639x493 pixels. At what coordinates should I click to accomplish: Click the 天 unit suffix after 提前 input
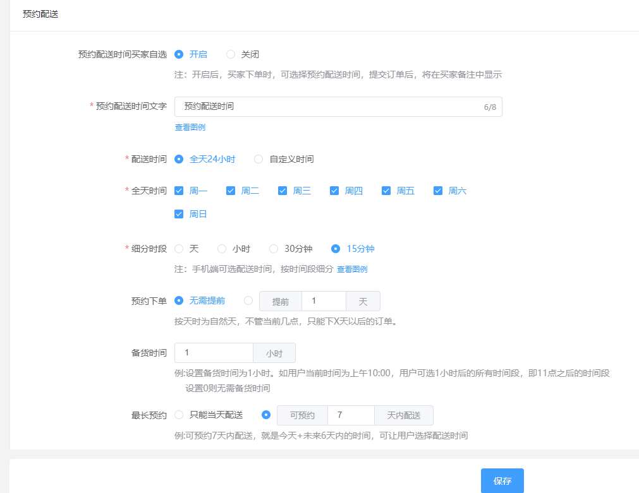point(363,301)
